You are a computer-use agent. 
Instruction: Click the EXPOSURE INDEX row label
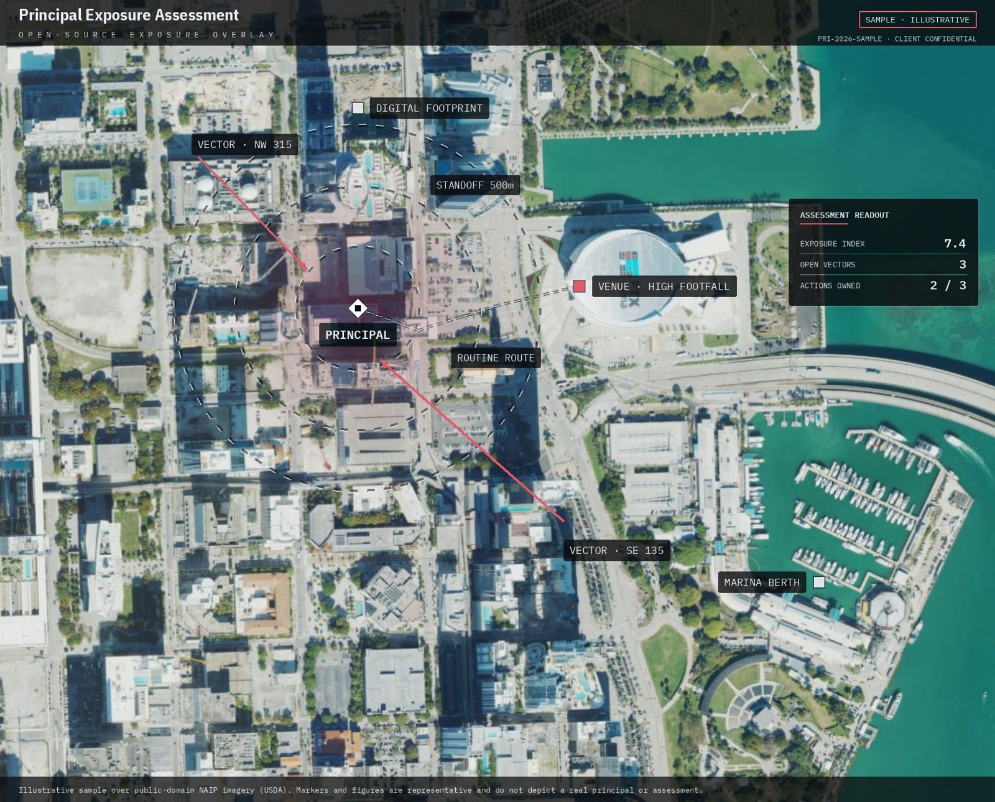832,244
